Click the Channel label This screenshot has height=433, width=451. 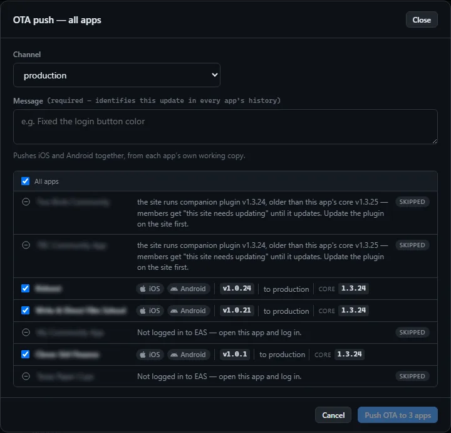tap(27, 54)
